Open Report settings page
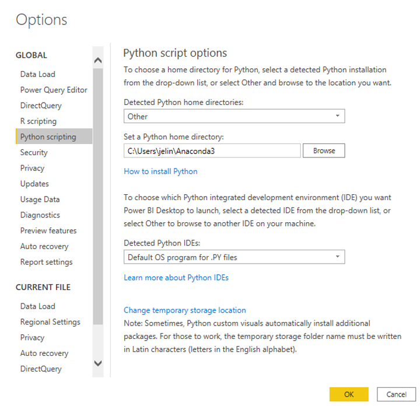 click(x=47, y=262)
